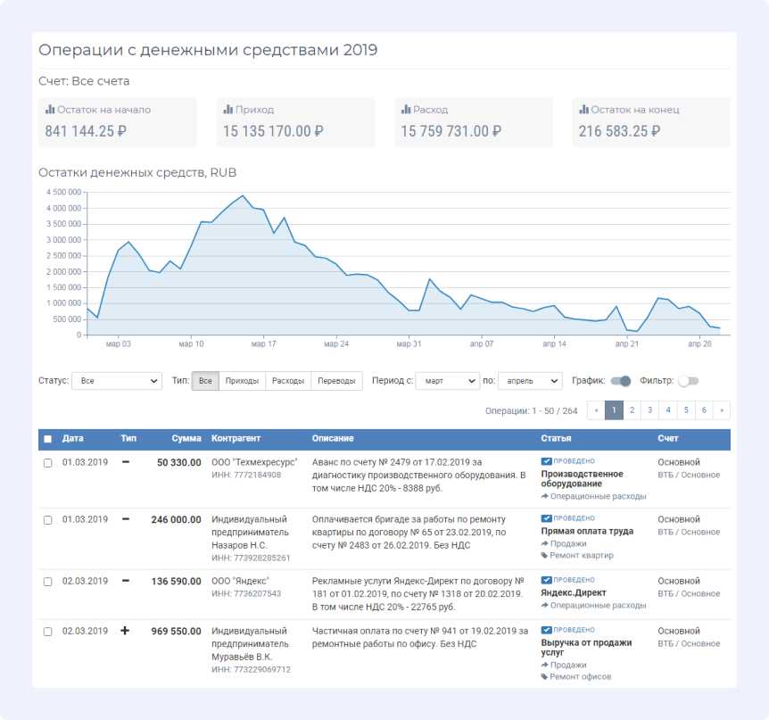Image resolution: width=769 pixels, height=720 pixels.
Task: Click the Ремонт квартир tag icon
Action: [x=545, y=555]
